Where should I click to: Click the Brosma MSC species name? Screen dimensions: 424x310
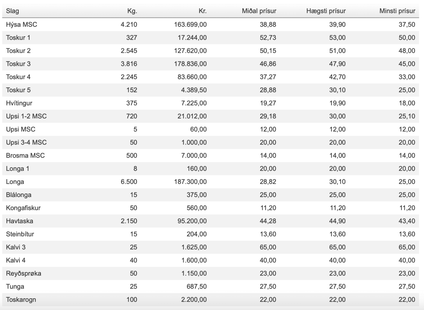click(x=25, y=155)
